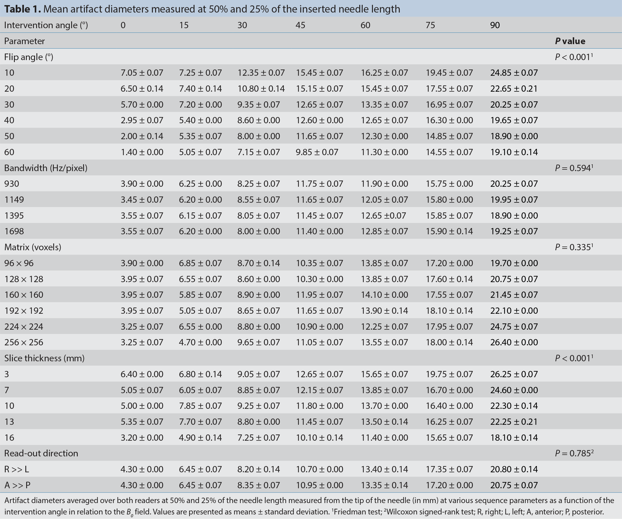Click the 'P value' column header
Viewport: 622px width, 519px height.
pos(570,41)
